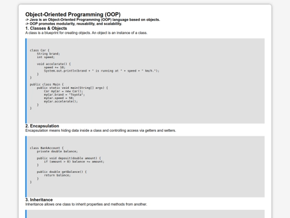
Task: Click the 'Car myCar = new Car();' line
Action: point(63,91)
